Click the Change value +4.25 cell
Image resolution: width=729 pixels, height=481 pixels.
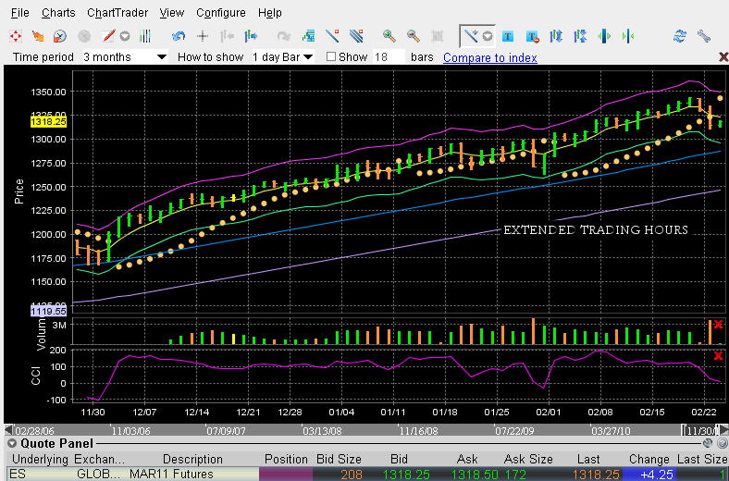[x=649, y=474]
